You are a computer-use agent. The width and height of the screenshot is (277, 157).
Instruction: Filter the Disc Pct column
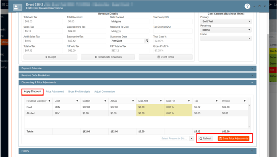(189, 101)
